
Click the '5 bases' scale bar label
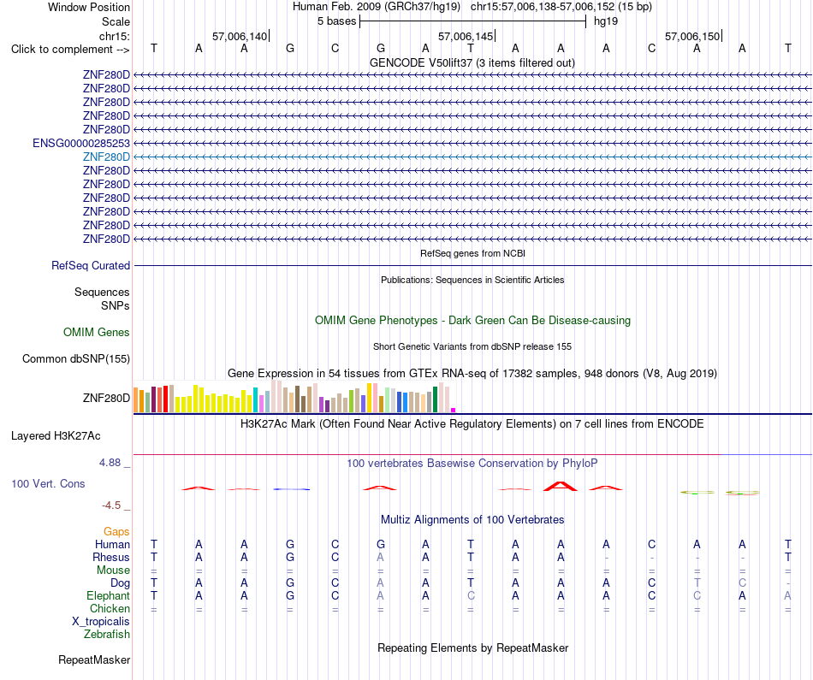336,21
